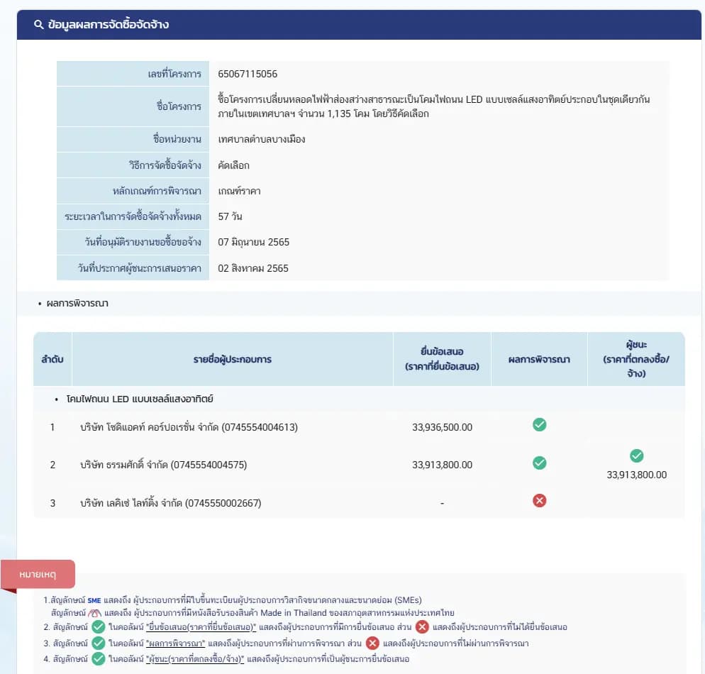
Task: Click the ผู้ชนะ column header
Action: (x=635, y=359)
